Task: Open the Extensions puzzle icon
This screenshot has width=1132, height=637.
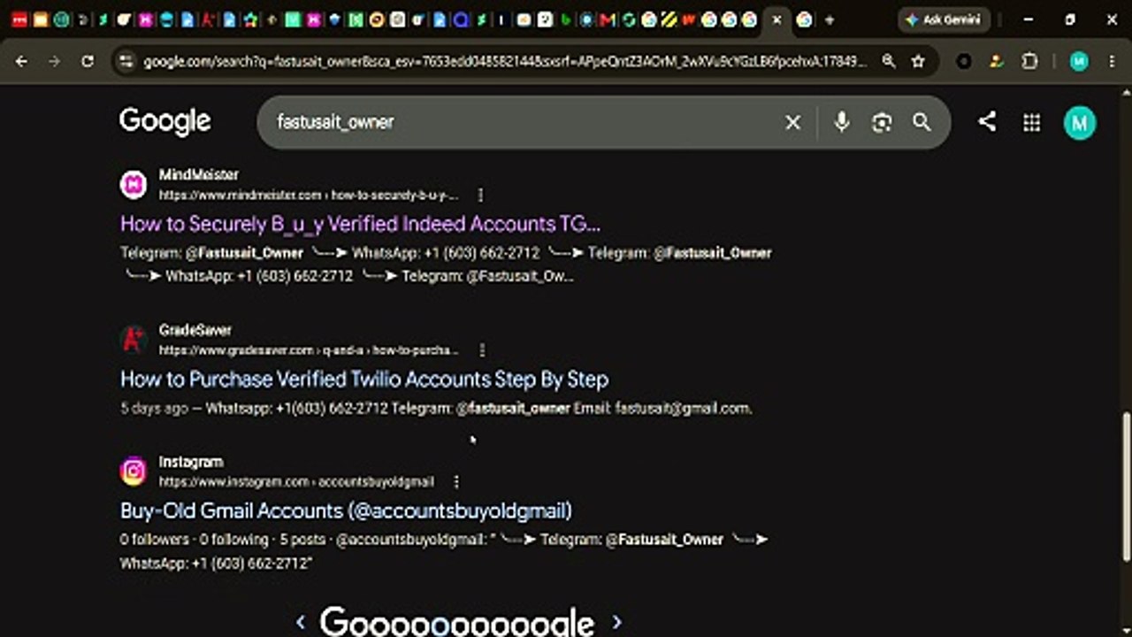Action: coord(1029,61)
